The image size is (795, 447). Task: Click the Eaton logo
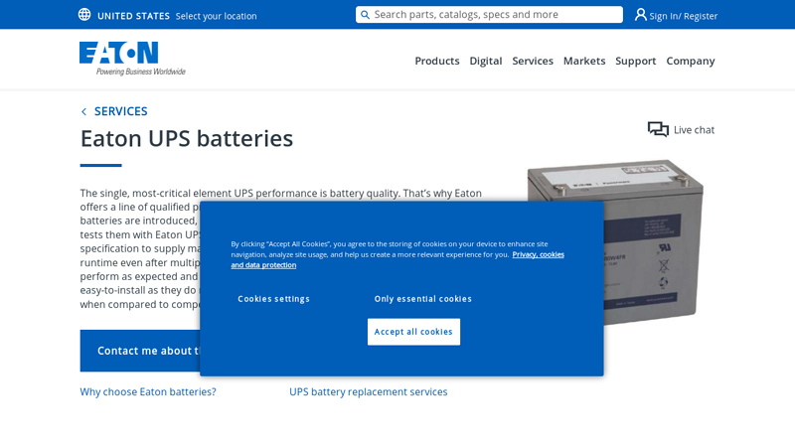click(132, 59)
